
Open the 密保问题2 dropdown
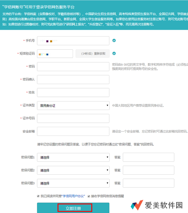(x=73, y=170)
